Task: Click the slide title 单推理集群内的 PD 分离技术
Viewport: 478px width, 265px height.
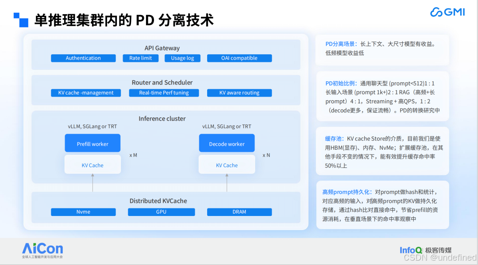Action: (124, 20)
